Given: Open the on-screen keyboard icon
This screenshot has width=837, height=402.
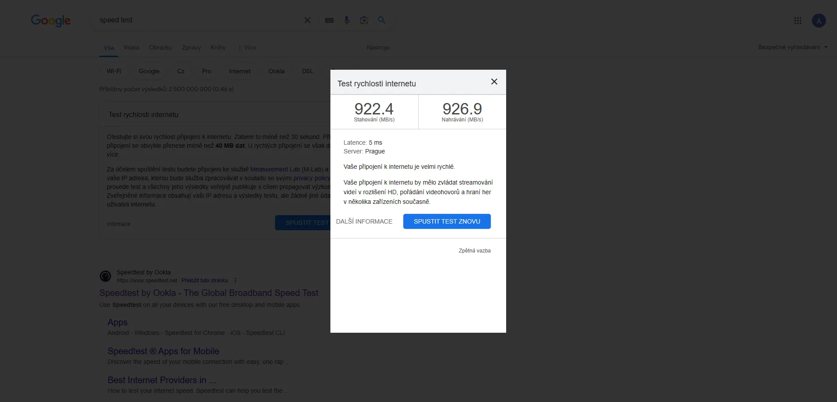Looking at the screenshot, I should pos(329,20).
